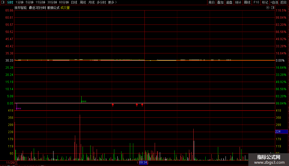
Task: Toggle the left sidebar panel icon
Action: click(3, 2)
